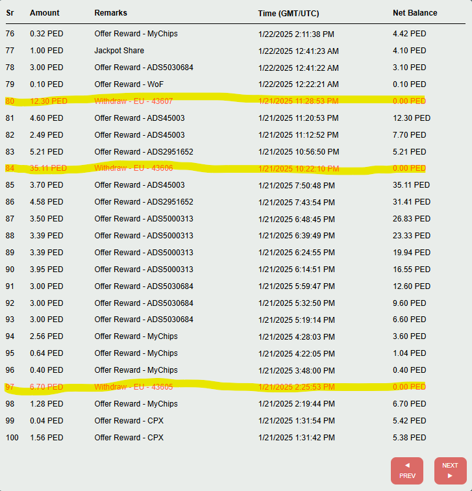472x491 pixels.
Task: Click the Jackpot Share remark
Action: [119, 51]
